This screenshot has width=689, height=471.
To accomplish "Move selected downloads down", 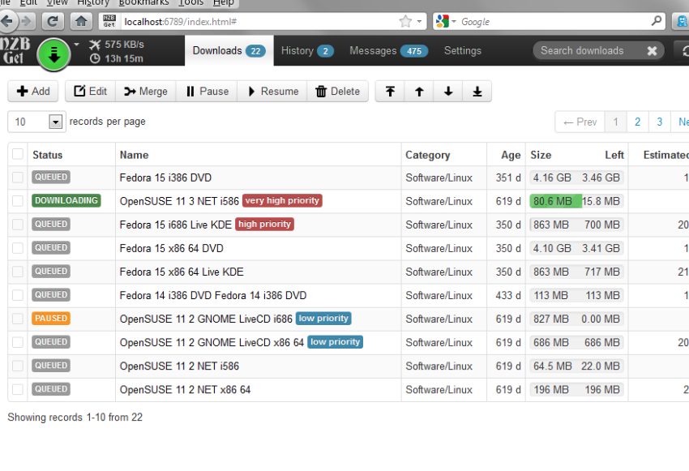I will tap(448, 92).
